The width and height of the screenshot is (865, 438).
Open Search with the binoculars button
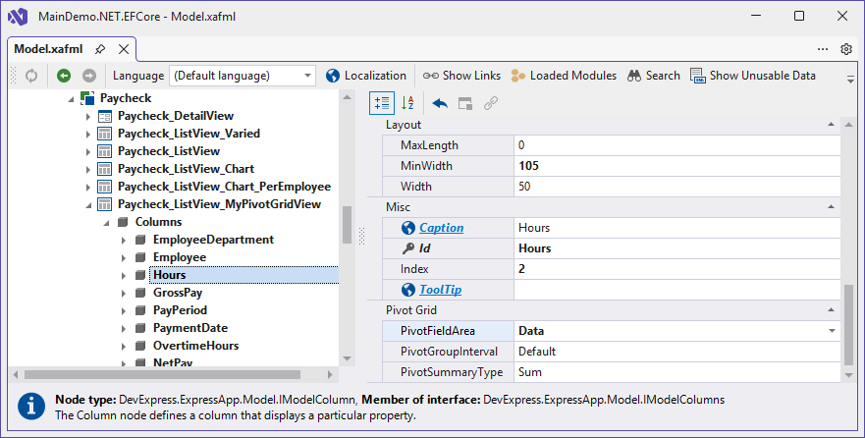coord(654,76)
